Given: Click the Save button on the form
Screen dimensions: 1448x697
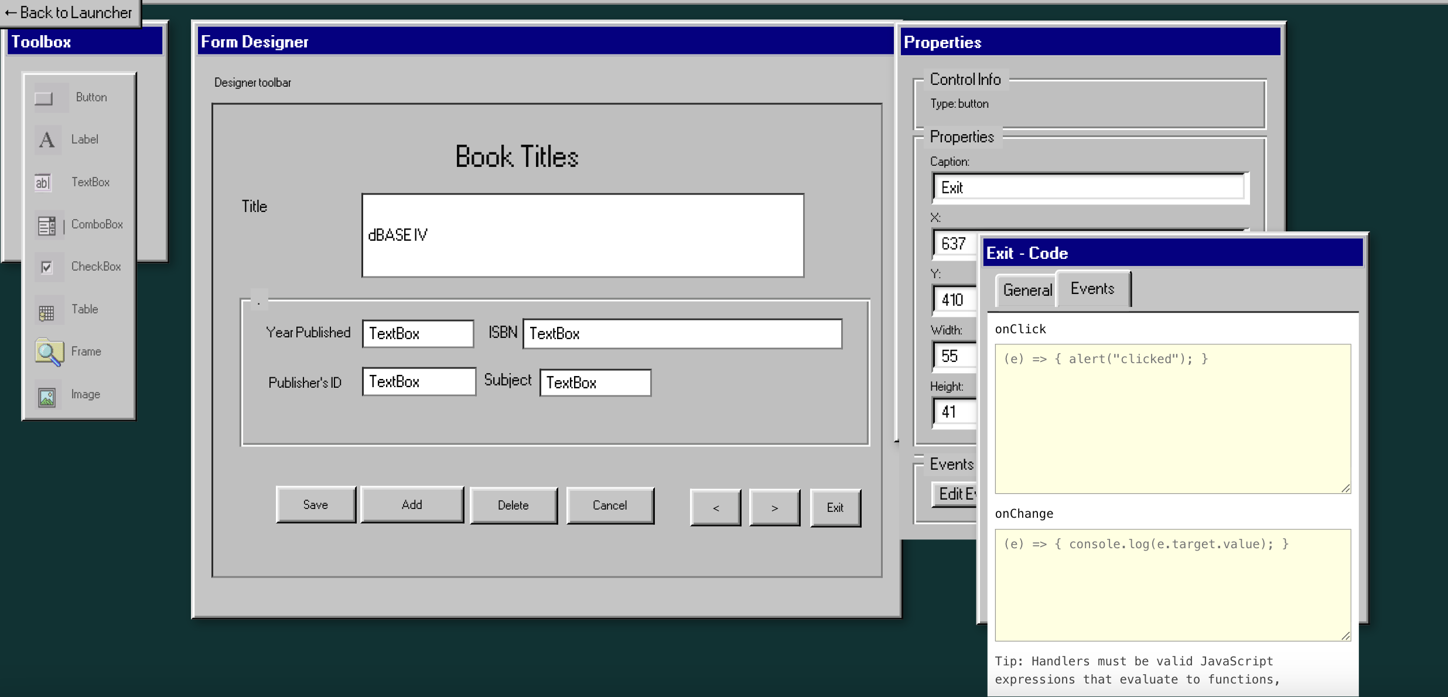Looking at the screenshot, I should point(316,504).
